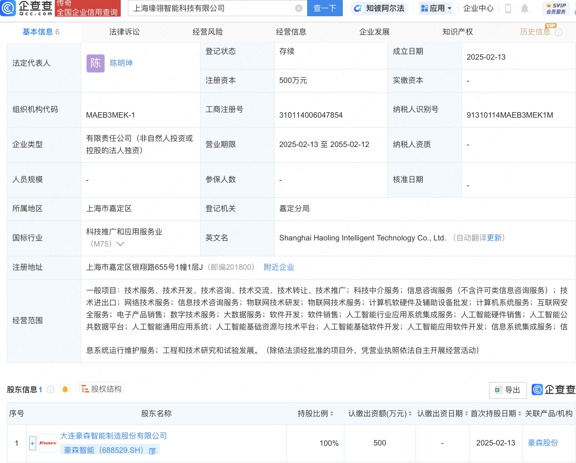
Task: Open the 应用 dropdown menu
Action: [x=436, y=8]
